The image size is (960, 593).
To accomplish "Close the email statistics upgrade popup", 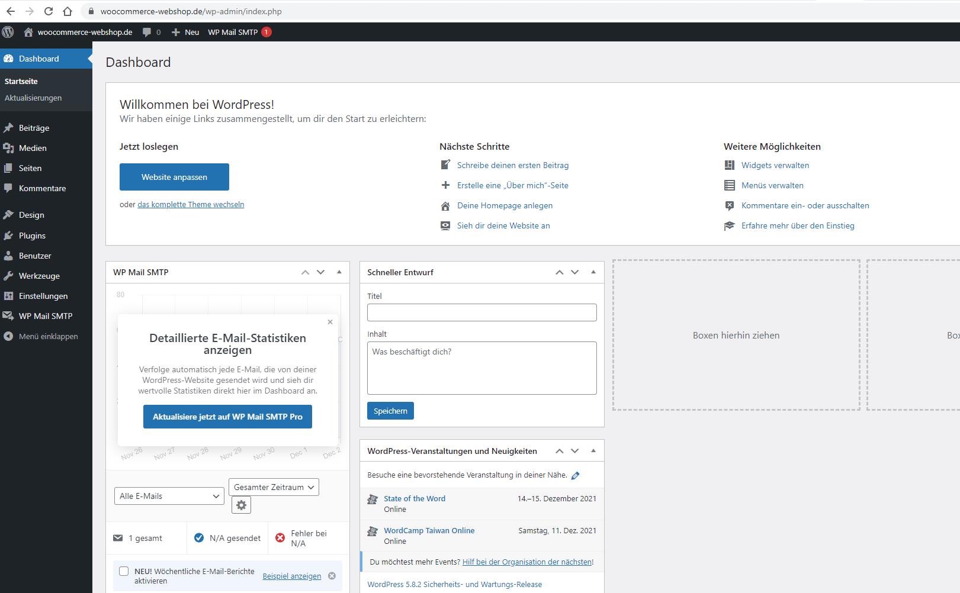I will coord(330,322).
